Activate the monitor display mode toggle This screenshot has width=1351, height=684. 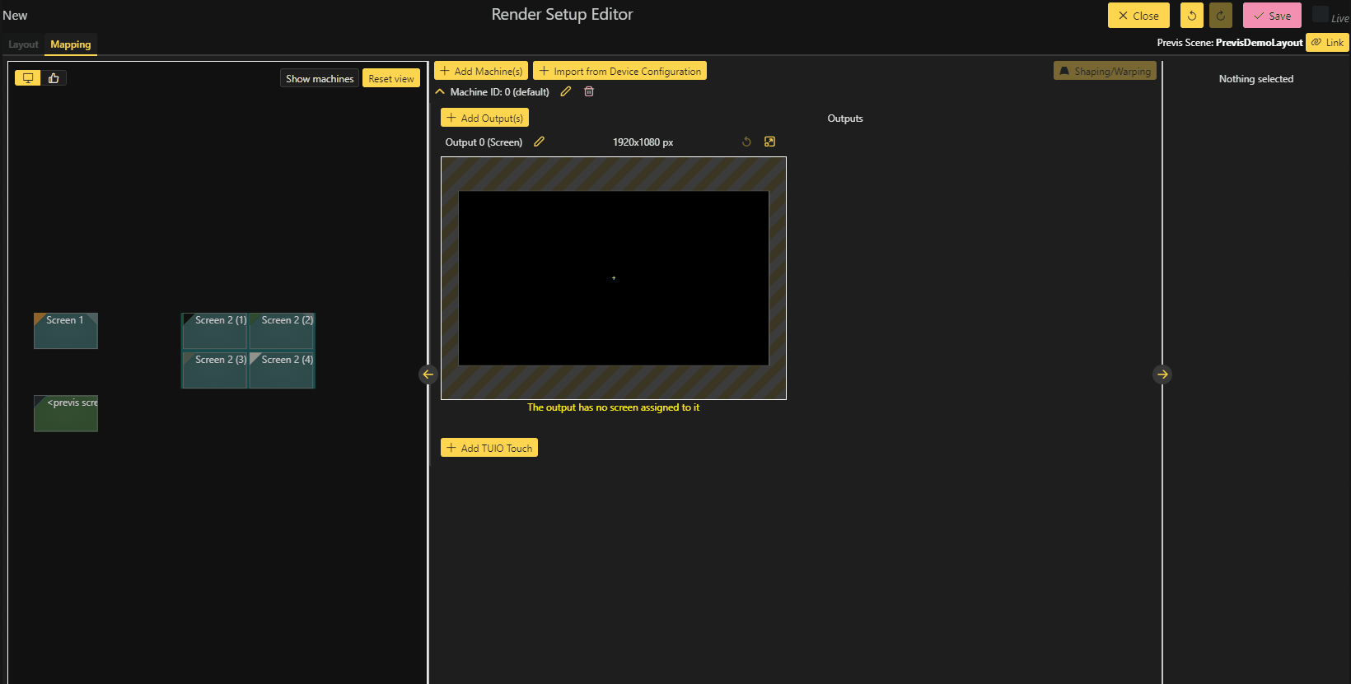(x=28, y=78)
